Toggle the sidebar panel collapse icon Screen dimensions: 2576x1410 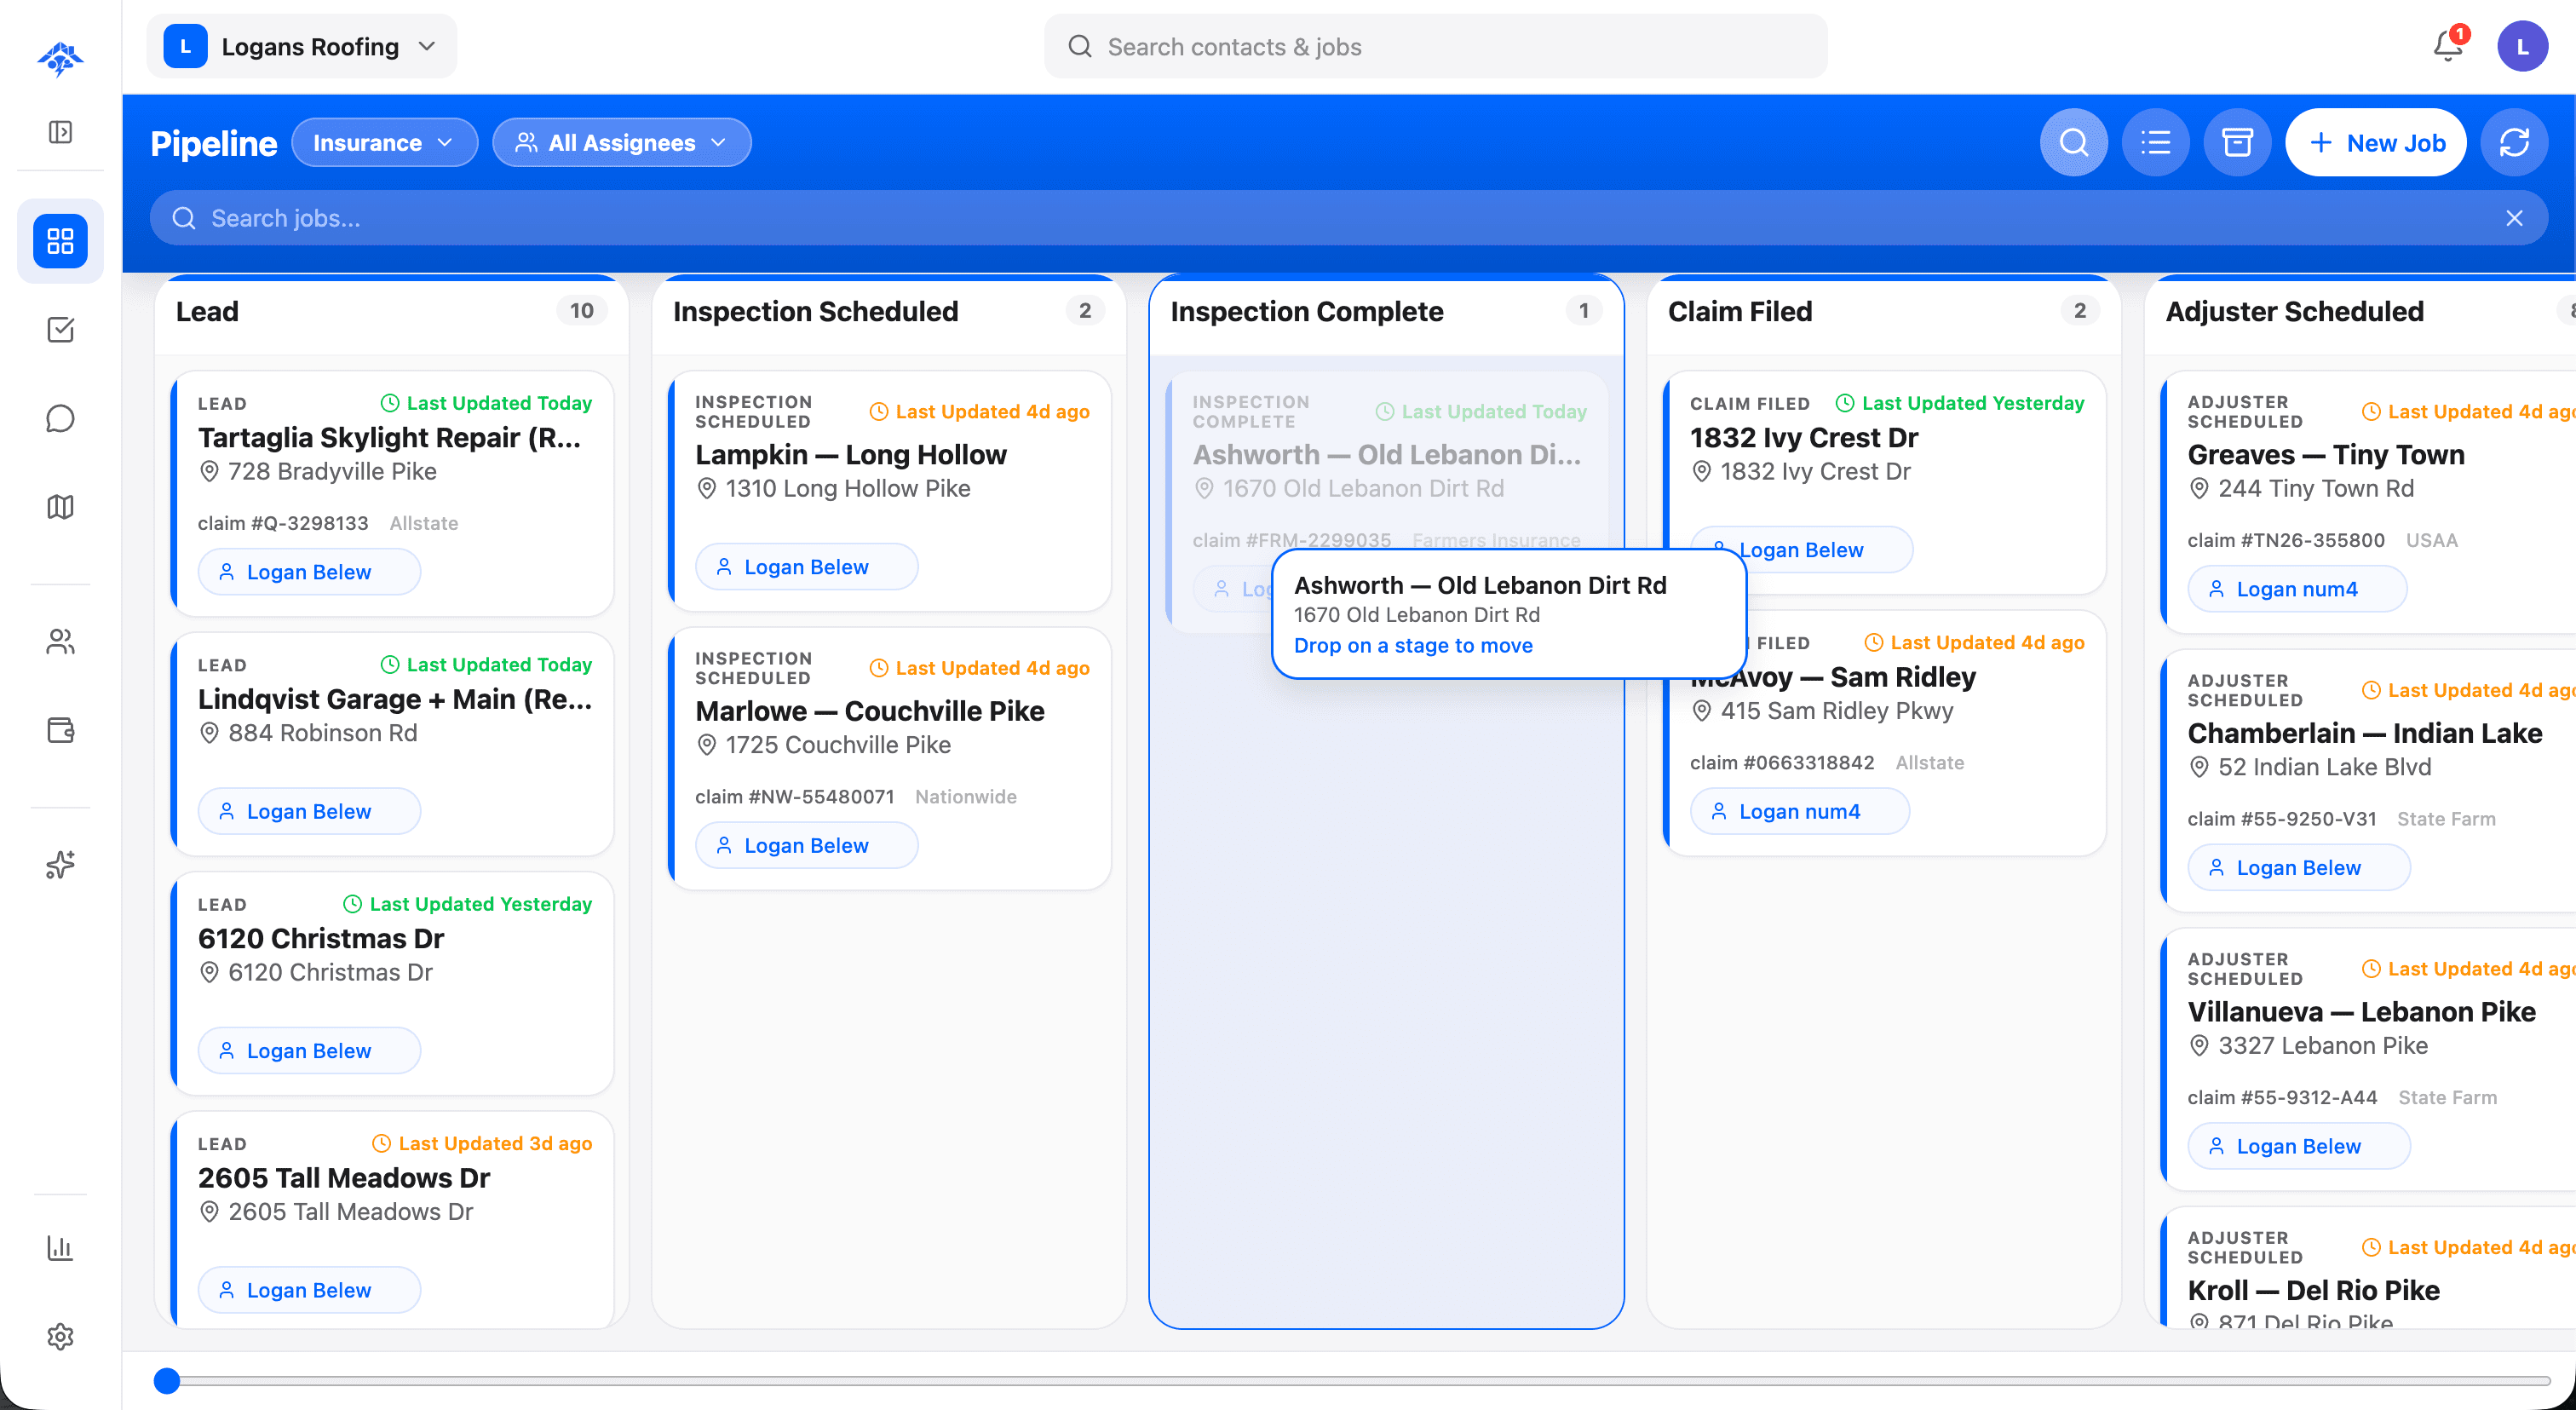(x=60, y=132)
